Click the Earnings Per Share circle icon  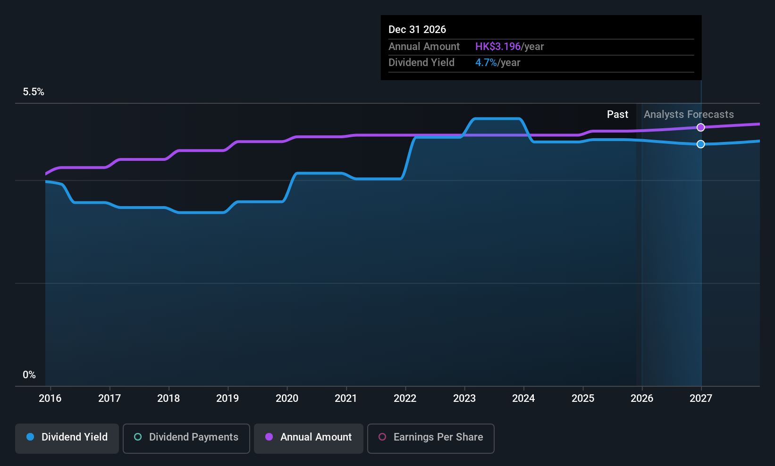tap(382, 437)
